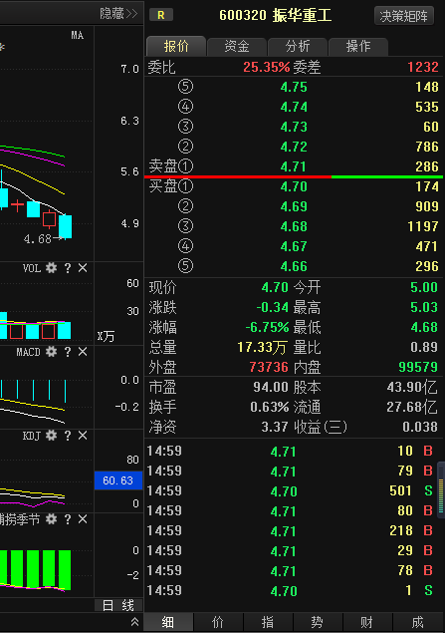The image size is (445, 633).
Task: Click 最高 value 5.03
Action: pos(424,307)
